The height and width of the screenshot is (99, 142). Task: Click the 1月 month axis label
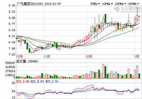coord(137,57)
